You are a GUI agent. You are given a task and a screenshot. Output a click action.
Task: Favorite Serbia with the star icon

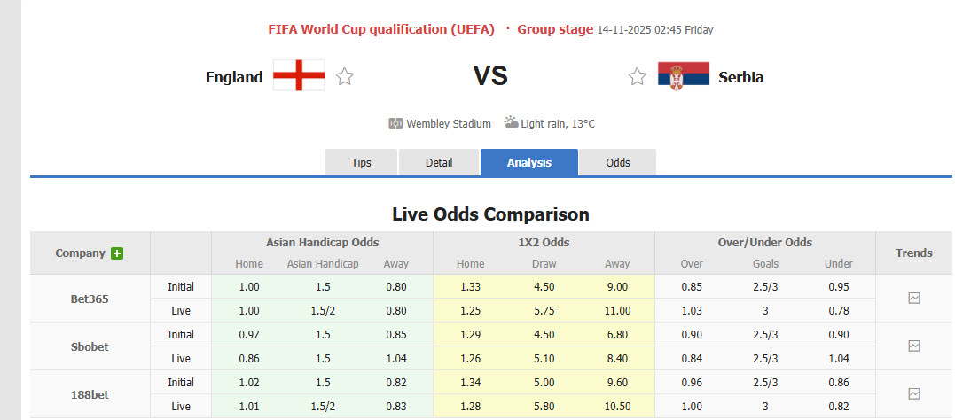pyautogui.click(x=637, y=77)
